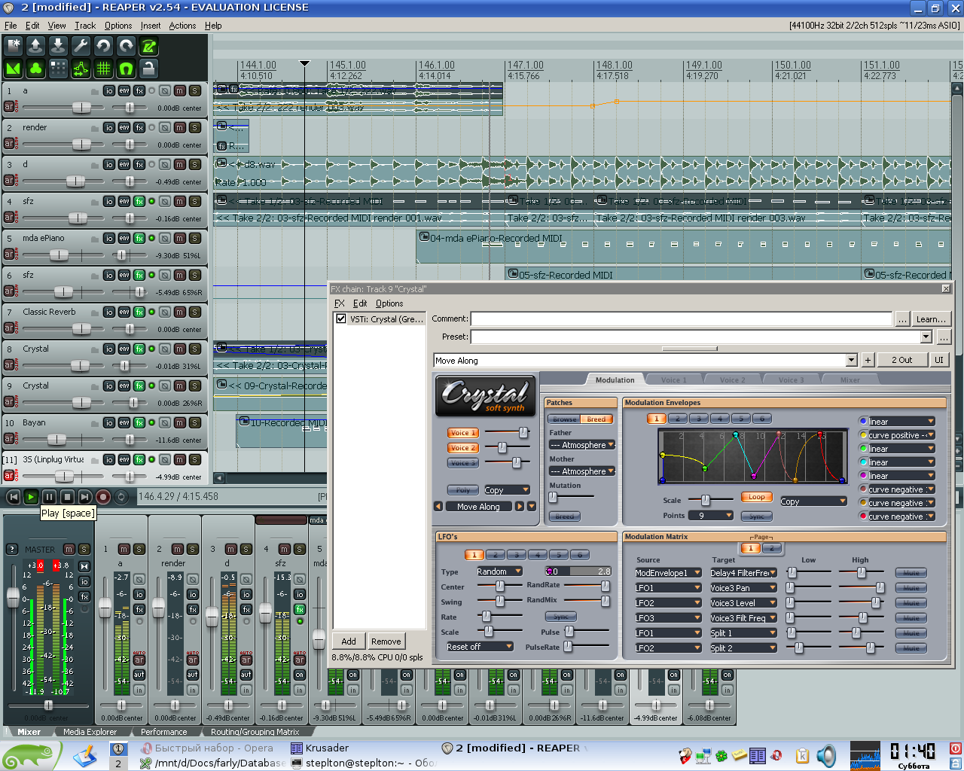Screen dimensions: 964x771
Task: Click the '2 Out' button
Action: click(x=901, y=360)
